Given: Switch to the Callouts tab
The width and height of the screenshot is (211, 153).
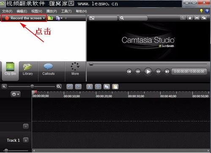Looking at the screenshot, I should (x=48, y=71).
